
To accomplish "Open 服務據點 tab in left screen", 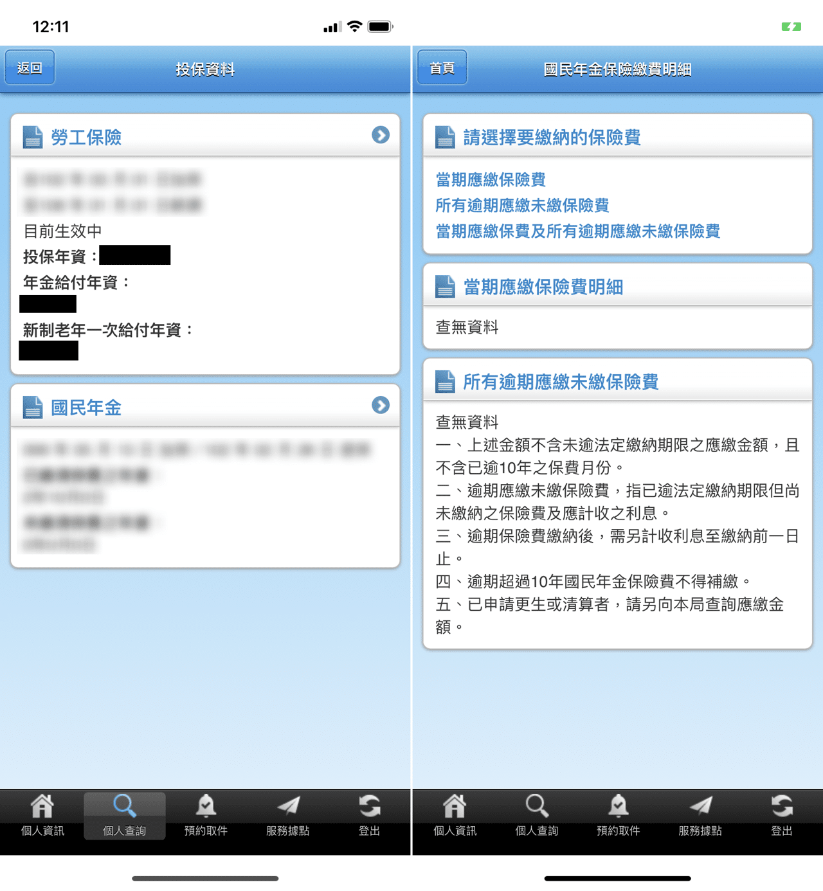I will click(x=287, y=816).
